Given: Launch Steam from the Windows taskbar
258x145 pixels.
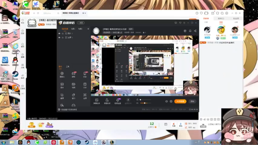Looking at the screenshot, I should pos(87,142).
